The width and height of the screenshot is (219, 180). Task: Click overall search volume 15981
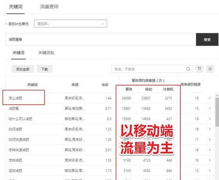126,109
